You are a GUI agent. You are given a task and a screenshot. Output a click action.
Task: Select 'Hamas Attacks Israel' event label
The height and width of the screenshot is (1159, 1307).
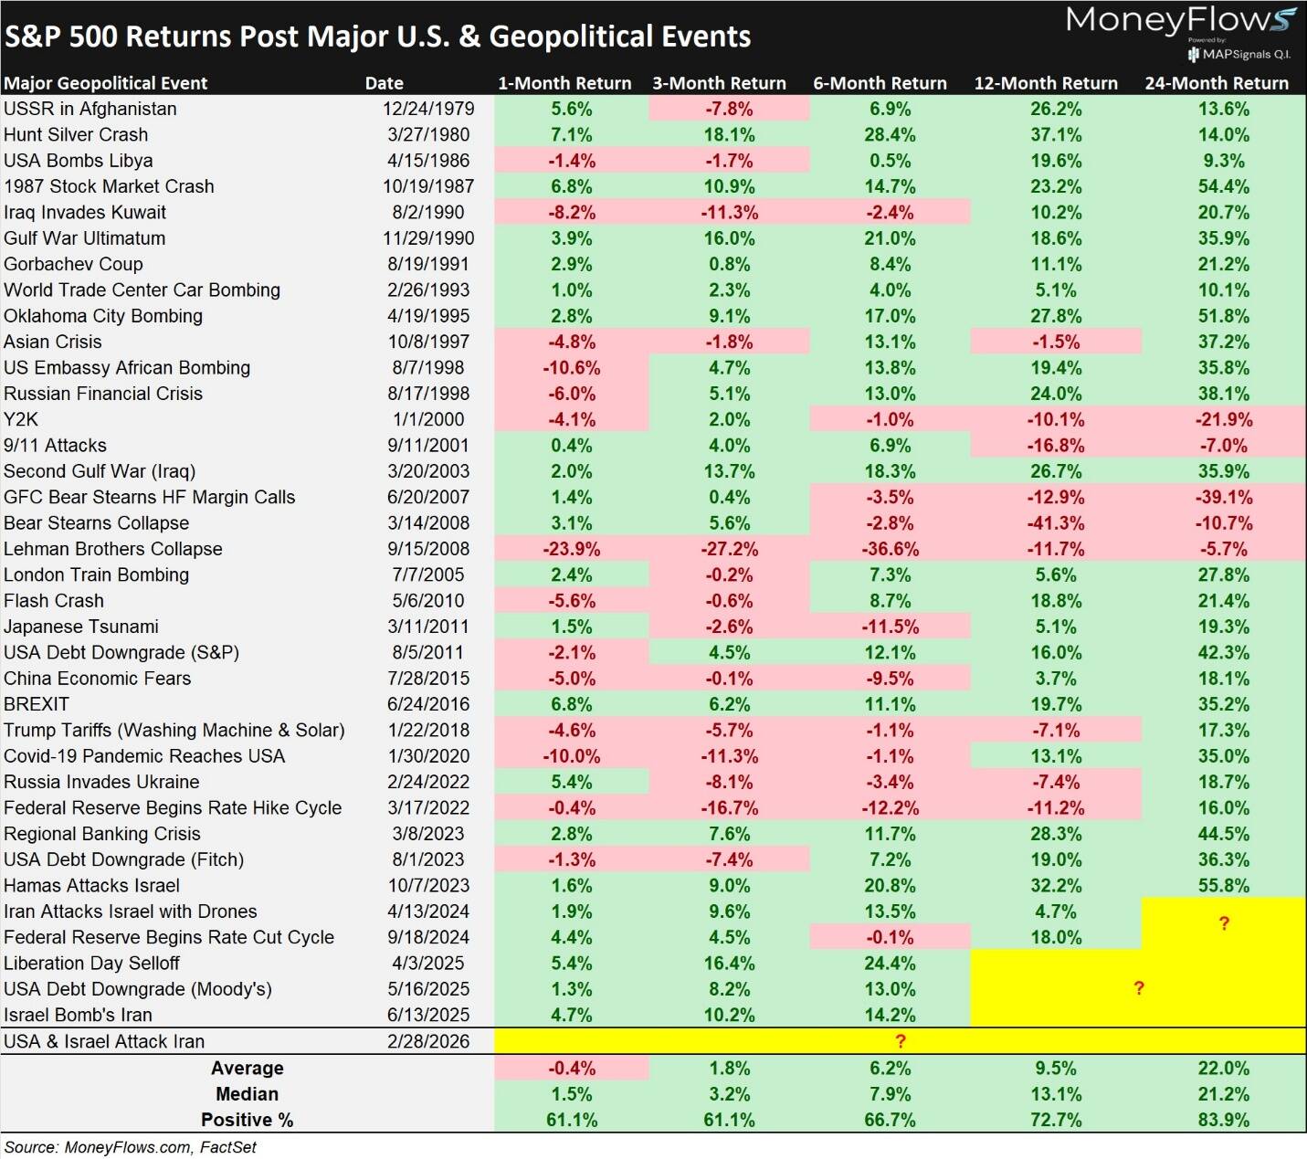tap(91, 886)
